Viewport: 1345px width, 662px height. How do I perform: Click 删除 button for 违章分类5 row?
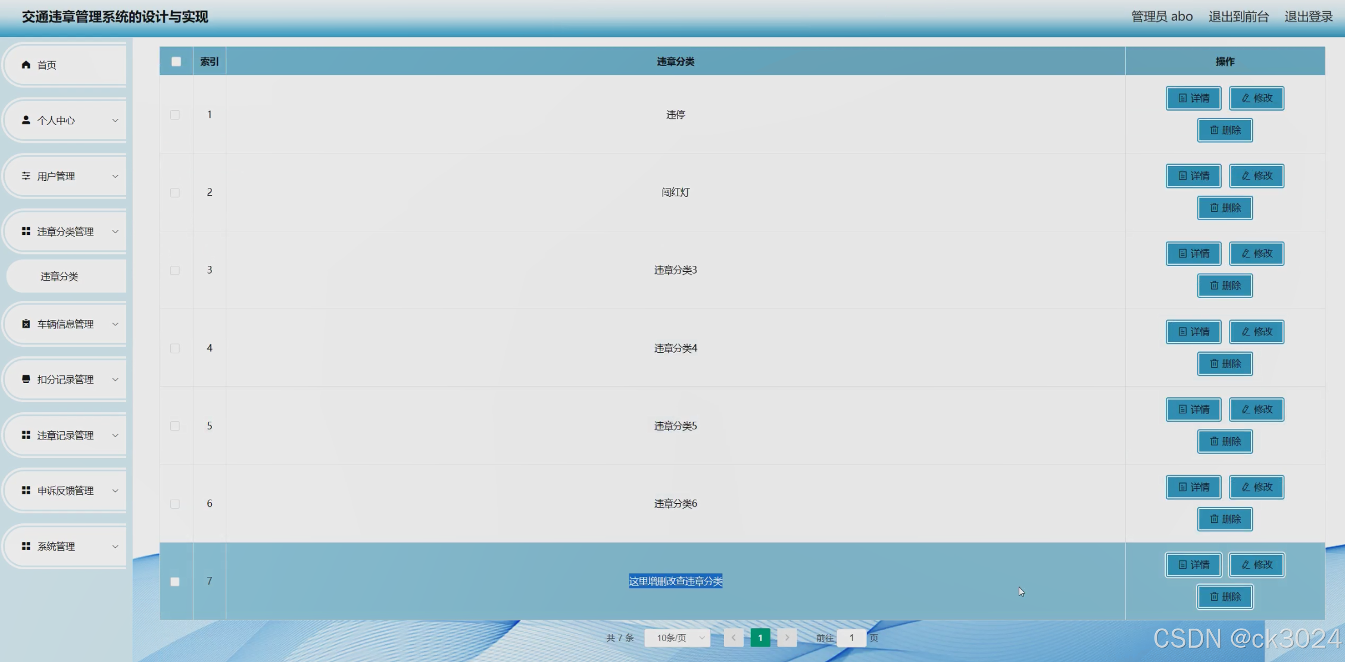[x=1225, y=441]
